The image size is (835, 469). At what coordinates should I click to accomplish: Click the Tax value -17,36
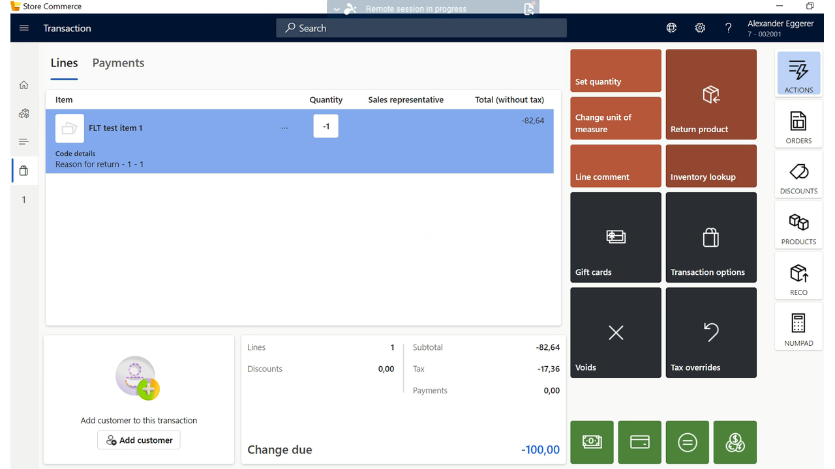pos(549,369)
